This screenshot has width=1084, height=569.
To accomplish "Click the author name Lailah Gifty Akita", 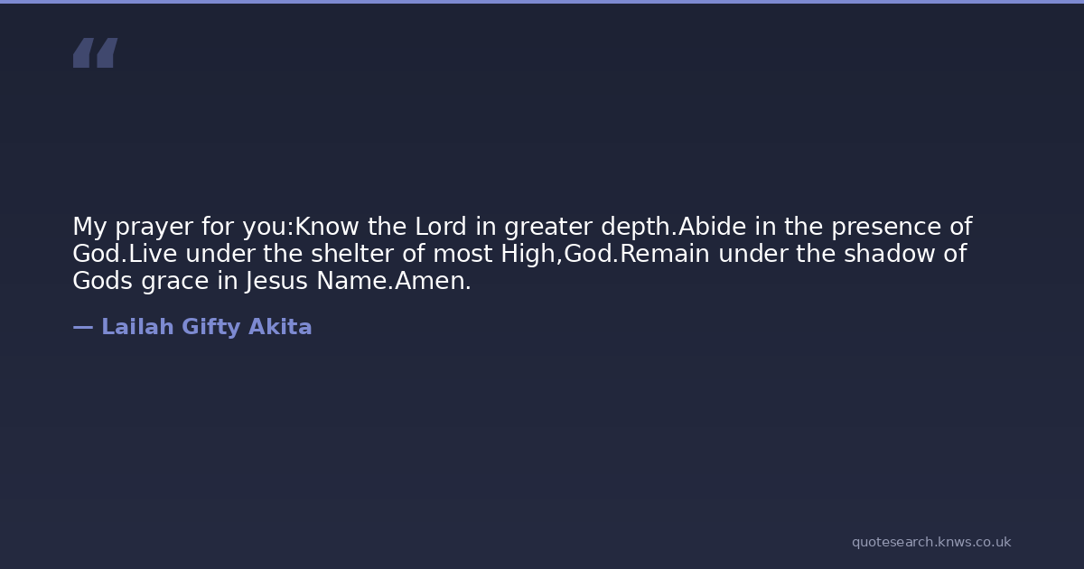I will 206,328.
